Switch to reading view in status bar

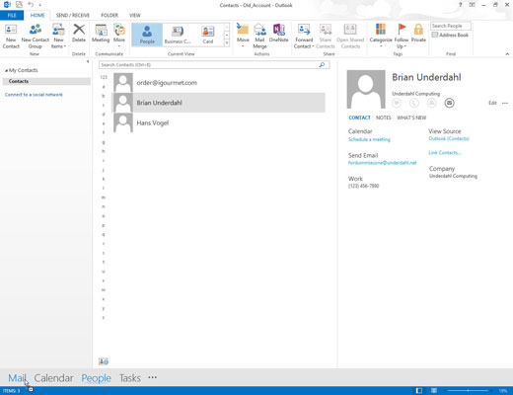click(434, 391)
